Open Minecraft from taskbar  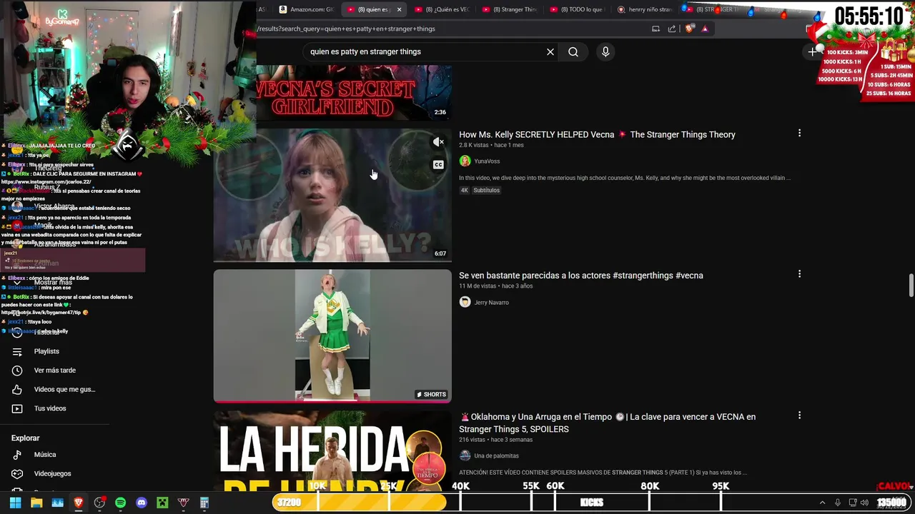click(x=162, y=503)
